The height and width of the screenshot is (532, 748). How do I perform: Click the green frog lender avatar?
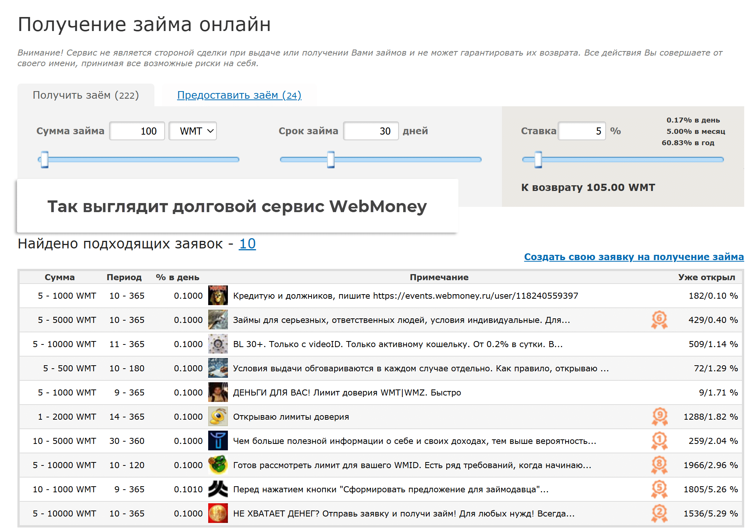pos(218,465)
